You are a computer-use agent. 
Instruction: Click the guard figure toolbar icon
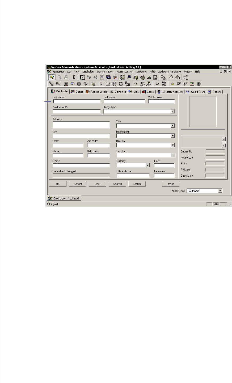pyautogui.click(x=149, y=84)
